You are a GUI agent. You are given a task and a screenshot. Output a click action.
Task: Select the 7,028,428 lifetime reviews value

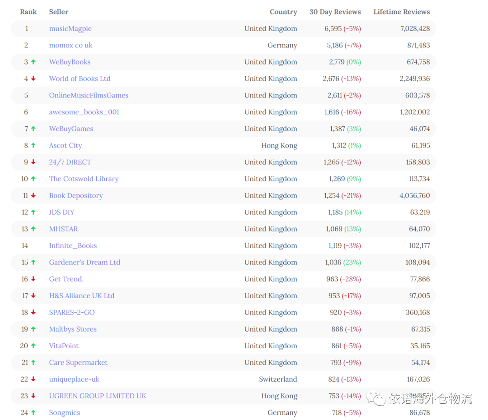415,28
